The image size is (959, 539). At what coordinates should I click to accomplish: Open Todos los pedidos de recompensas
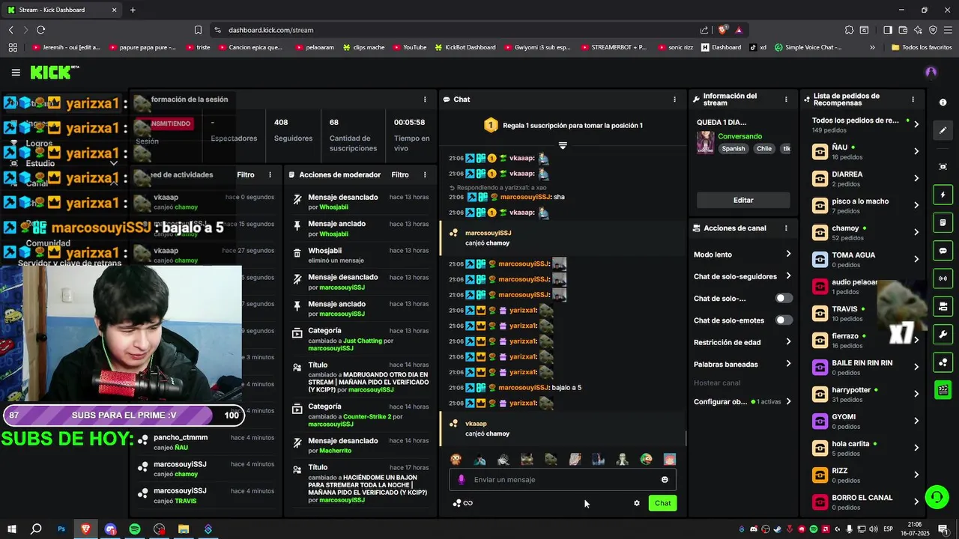click(866, 125)
